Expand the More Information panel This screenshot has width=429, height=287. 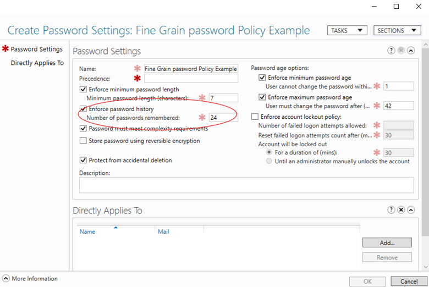pos(5,279)
